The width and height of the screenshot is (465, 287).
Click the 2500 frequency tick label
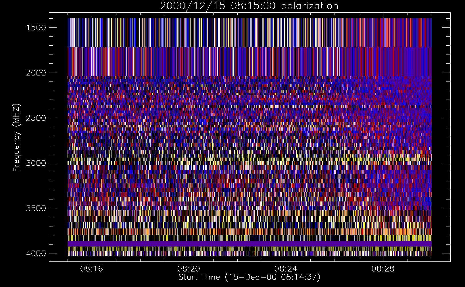point(36,118)
